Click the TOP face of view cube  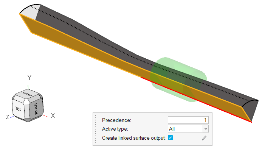click(x=19, y=108)
